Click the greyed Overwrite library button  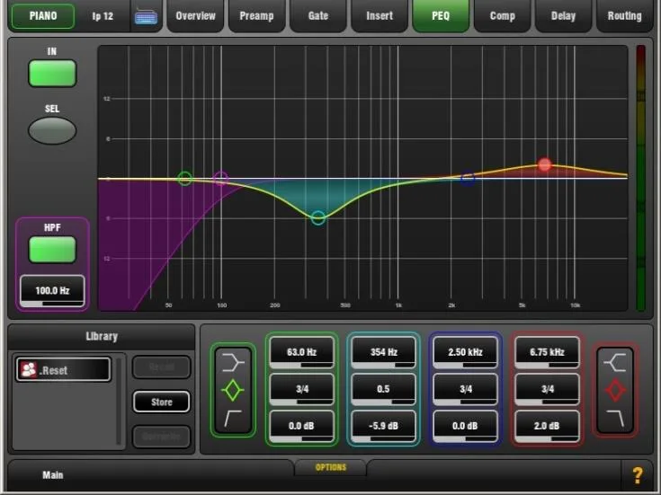tap(162, 437)
